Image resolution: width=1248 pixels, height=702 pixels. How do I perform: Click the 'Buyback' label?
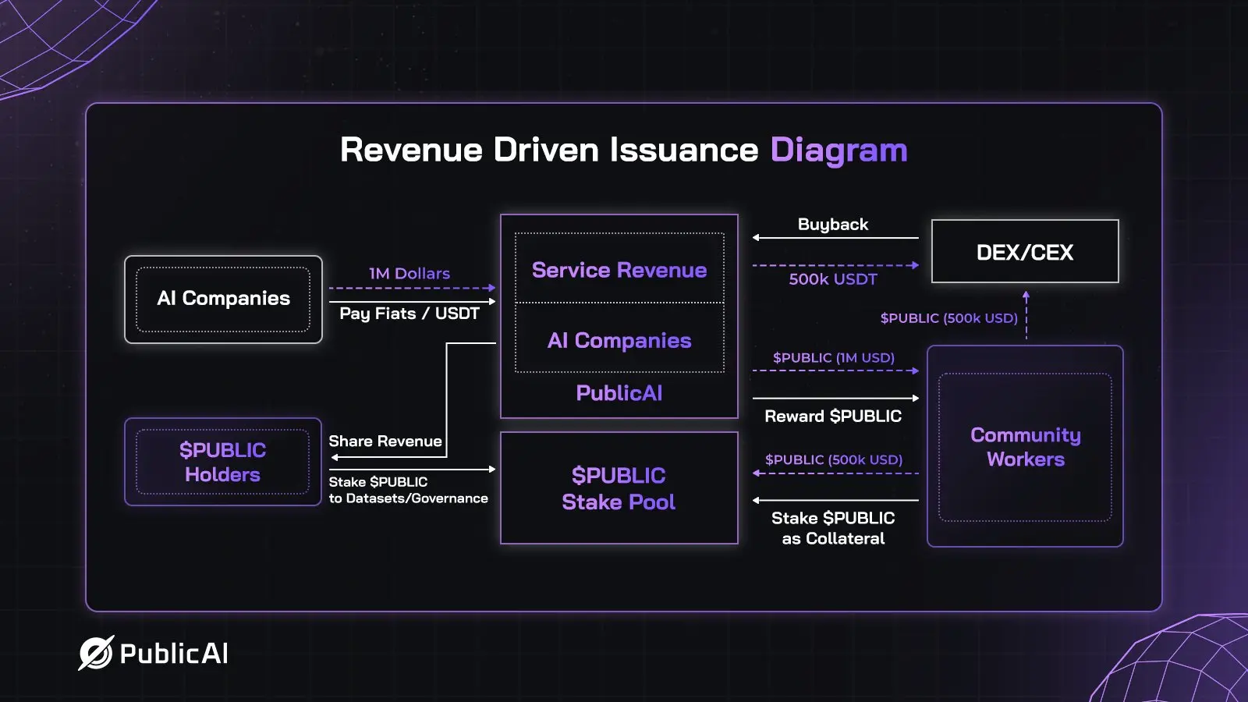pos(833,225)
